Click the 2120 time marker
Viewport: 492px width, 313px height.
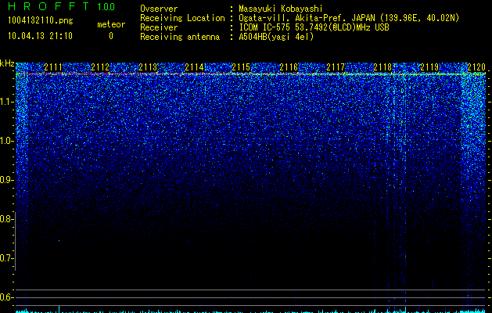pyautogui.click(x=476, y=67)
